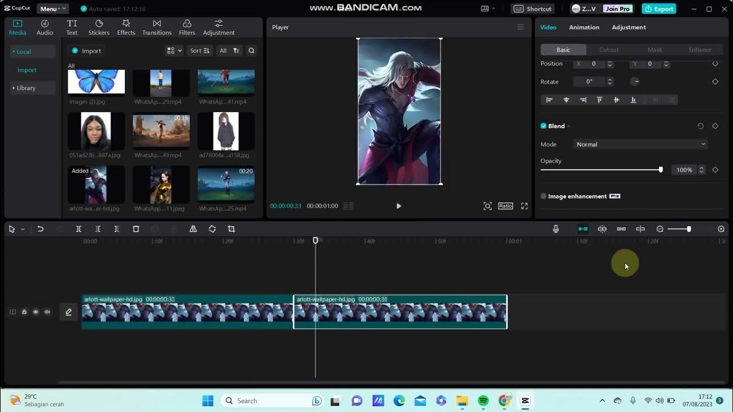Screen dimensions: 733x412
Task: Click the Crop icon in the timeline toolbar
Action: click(x=231, y=229)
